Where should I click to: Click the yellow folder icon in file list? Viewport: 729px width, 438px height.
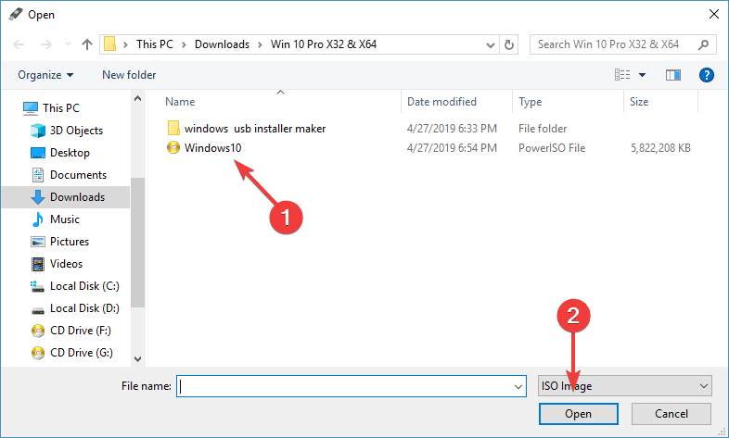coord(173,128)
